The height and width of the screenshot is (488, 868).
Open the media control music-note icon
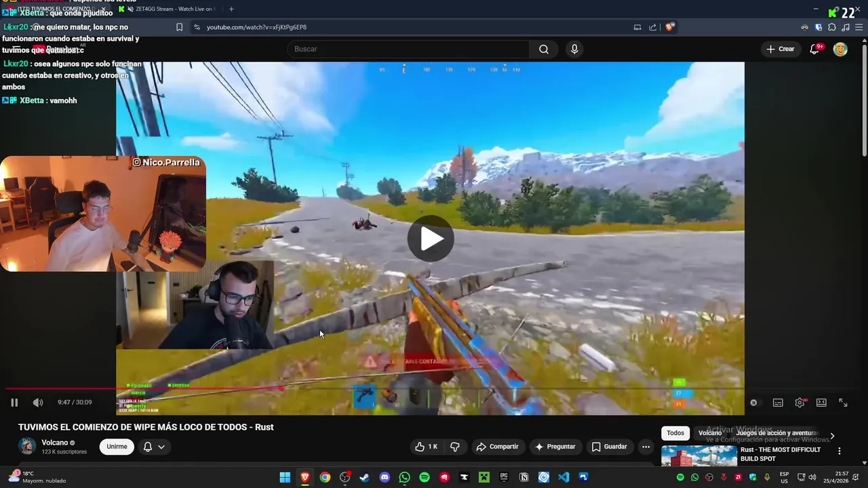click(846, 27)
